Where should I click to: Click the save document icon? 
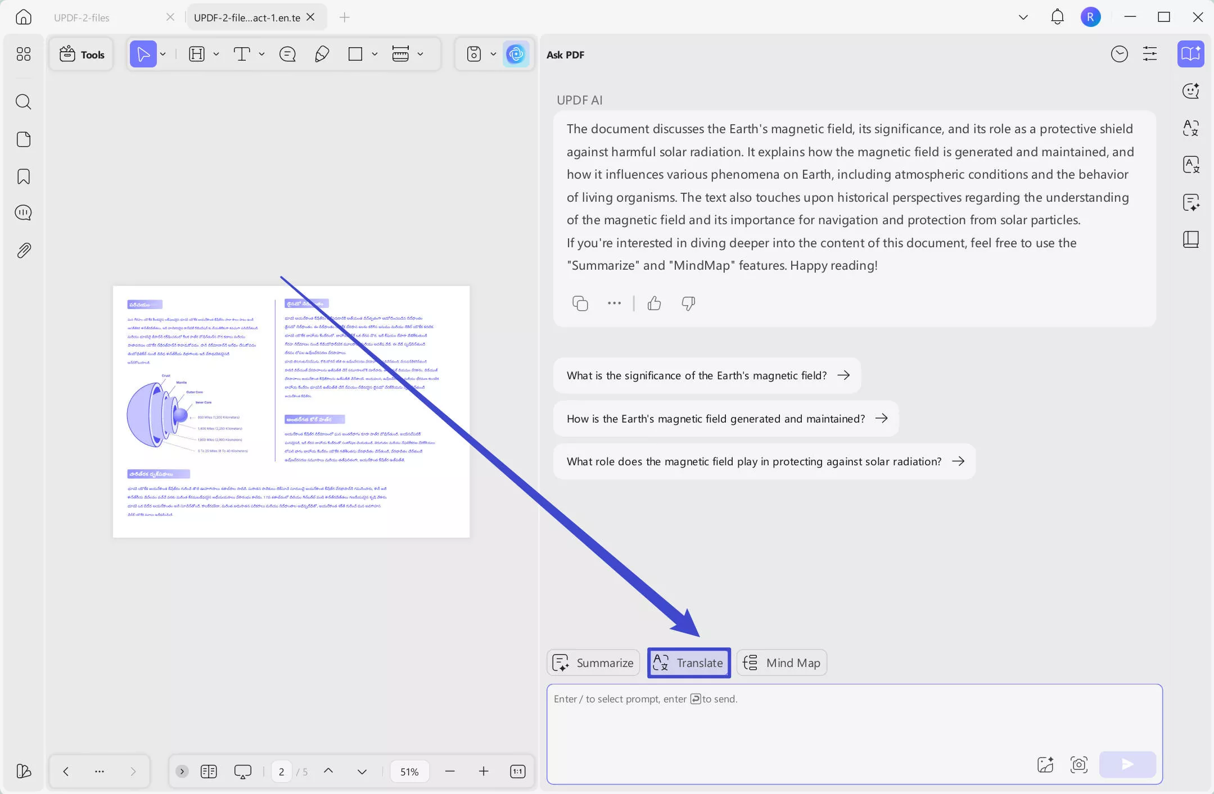pyautogui.click(x=474, y=54)
